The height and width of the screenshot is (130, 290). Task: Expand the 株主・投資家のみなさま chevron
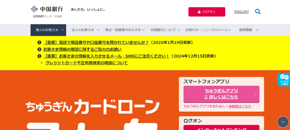coord(143,30)
